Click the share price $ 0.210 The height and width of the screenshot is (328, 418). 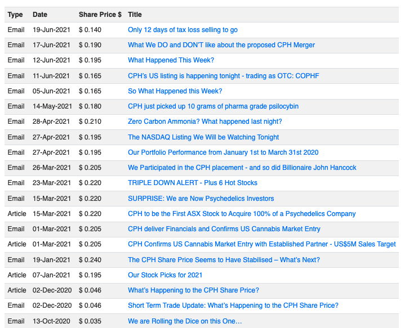90,122
